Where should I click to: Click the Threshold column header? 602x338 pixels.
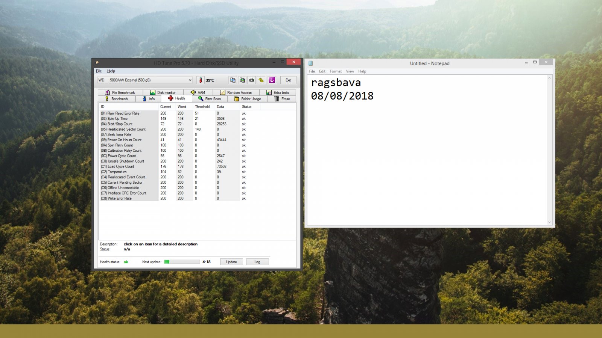(x=204, y=107)
